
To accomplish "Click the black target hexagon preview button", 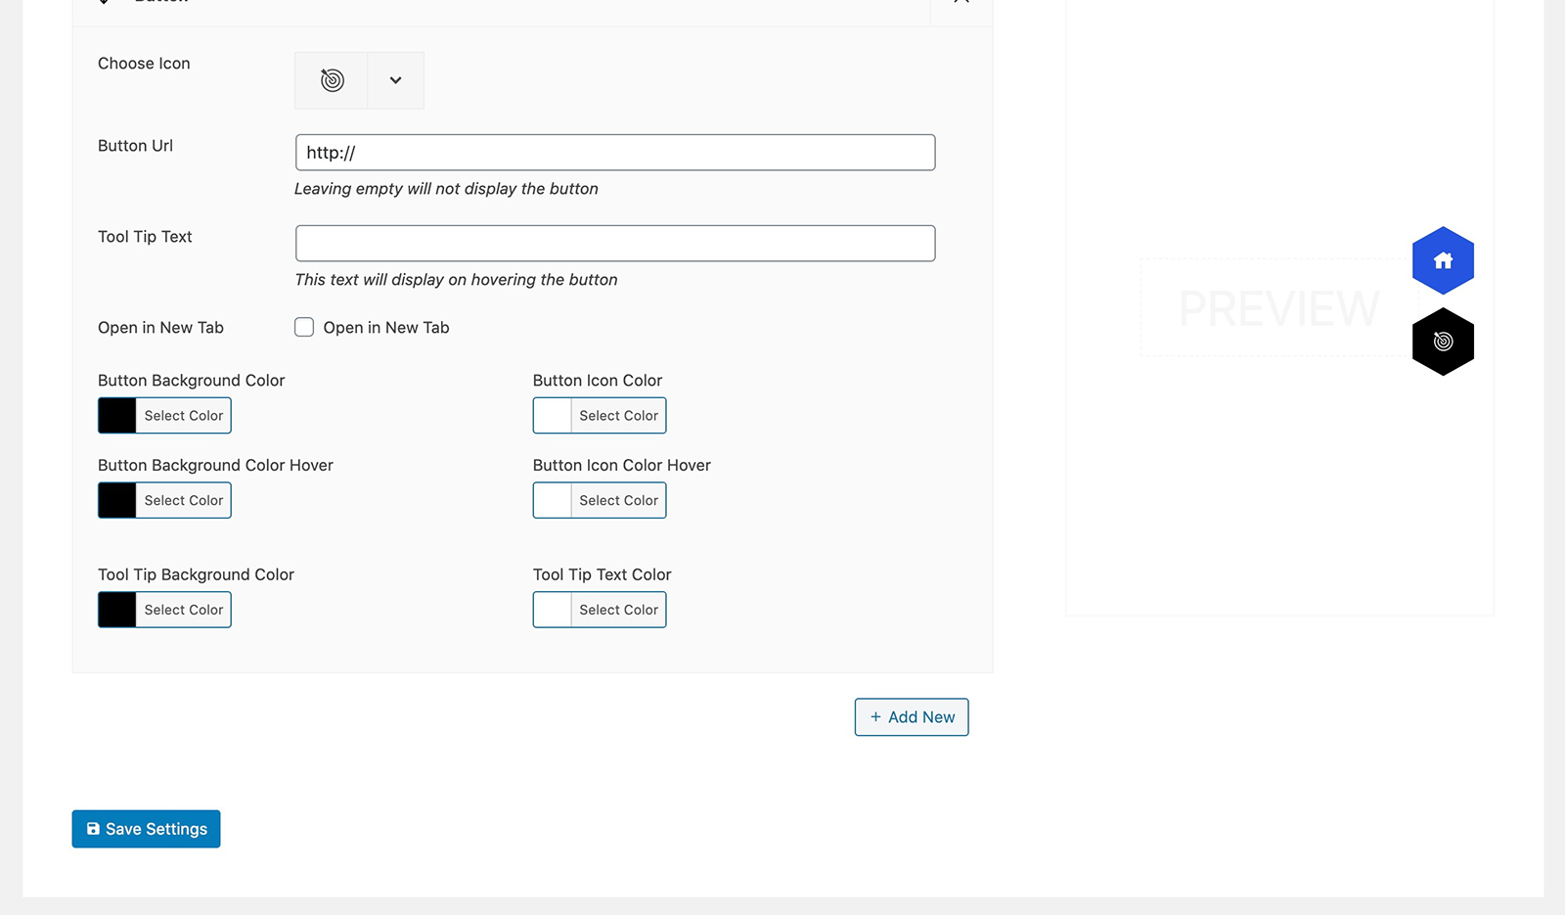I will click(1443, 342).
